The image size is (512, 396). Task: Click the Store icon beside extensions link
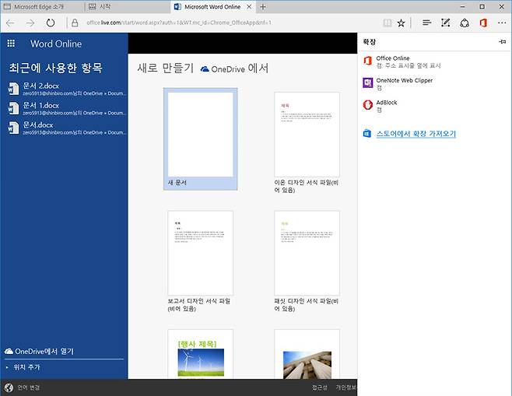tap(367, 134)
